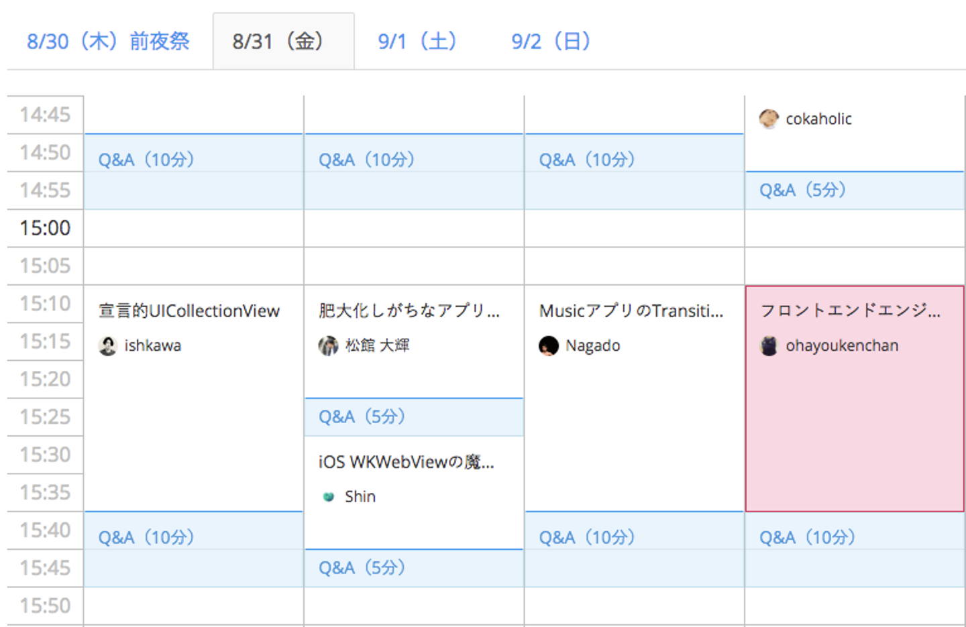Click ohayoukenchan's avatar icon
This screenshot has width=966, height=627.
click(769, 346)
